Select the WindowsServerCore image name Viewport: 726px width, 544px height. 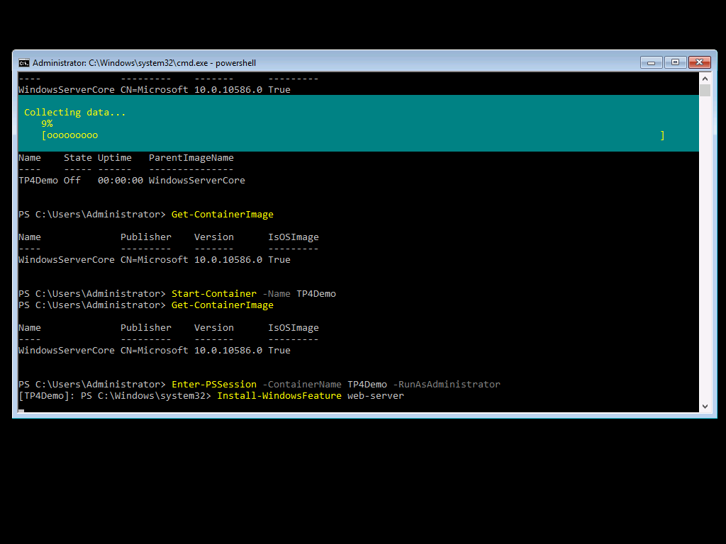[67, 259]
